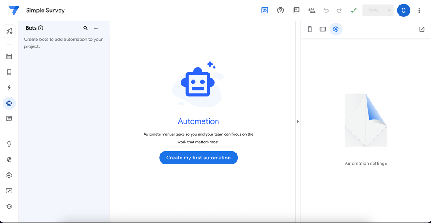
Task: Switch preview to tablet view
Action: click(323, 29)
